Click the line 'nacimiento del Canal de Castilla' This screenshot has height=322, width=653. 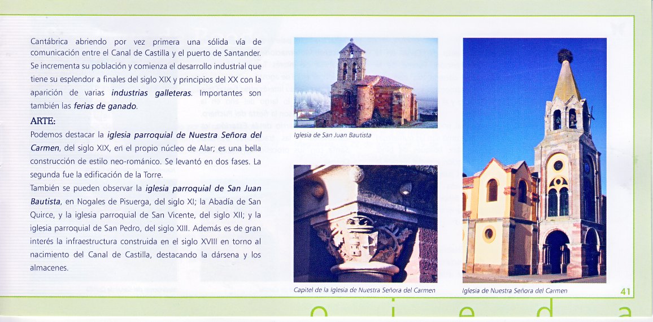tap(146, 255)
